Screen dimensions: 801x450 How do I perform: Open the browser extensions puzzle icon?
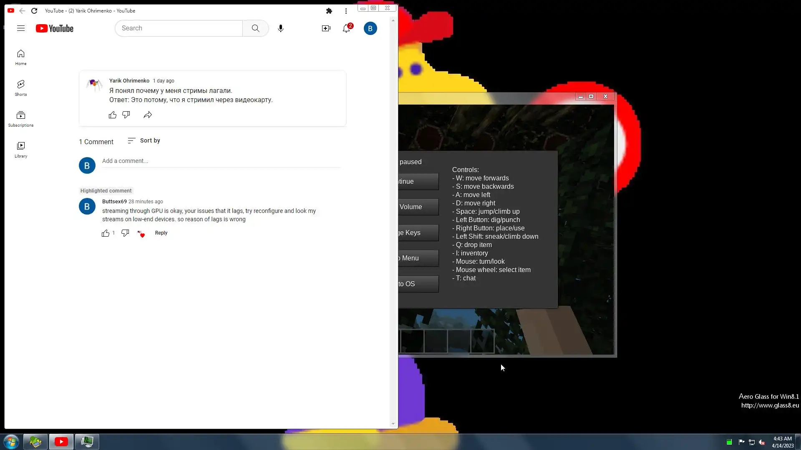click(329, 11)
